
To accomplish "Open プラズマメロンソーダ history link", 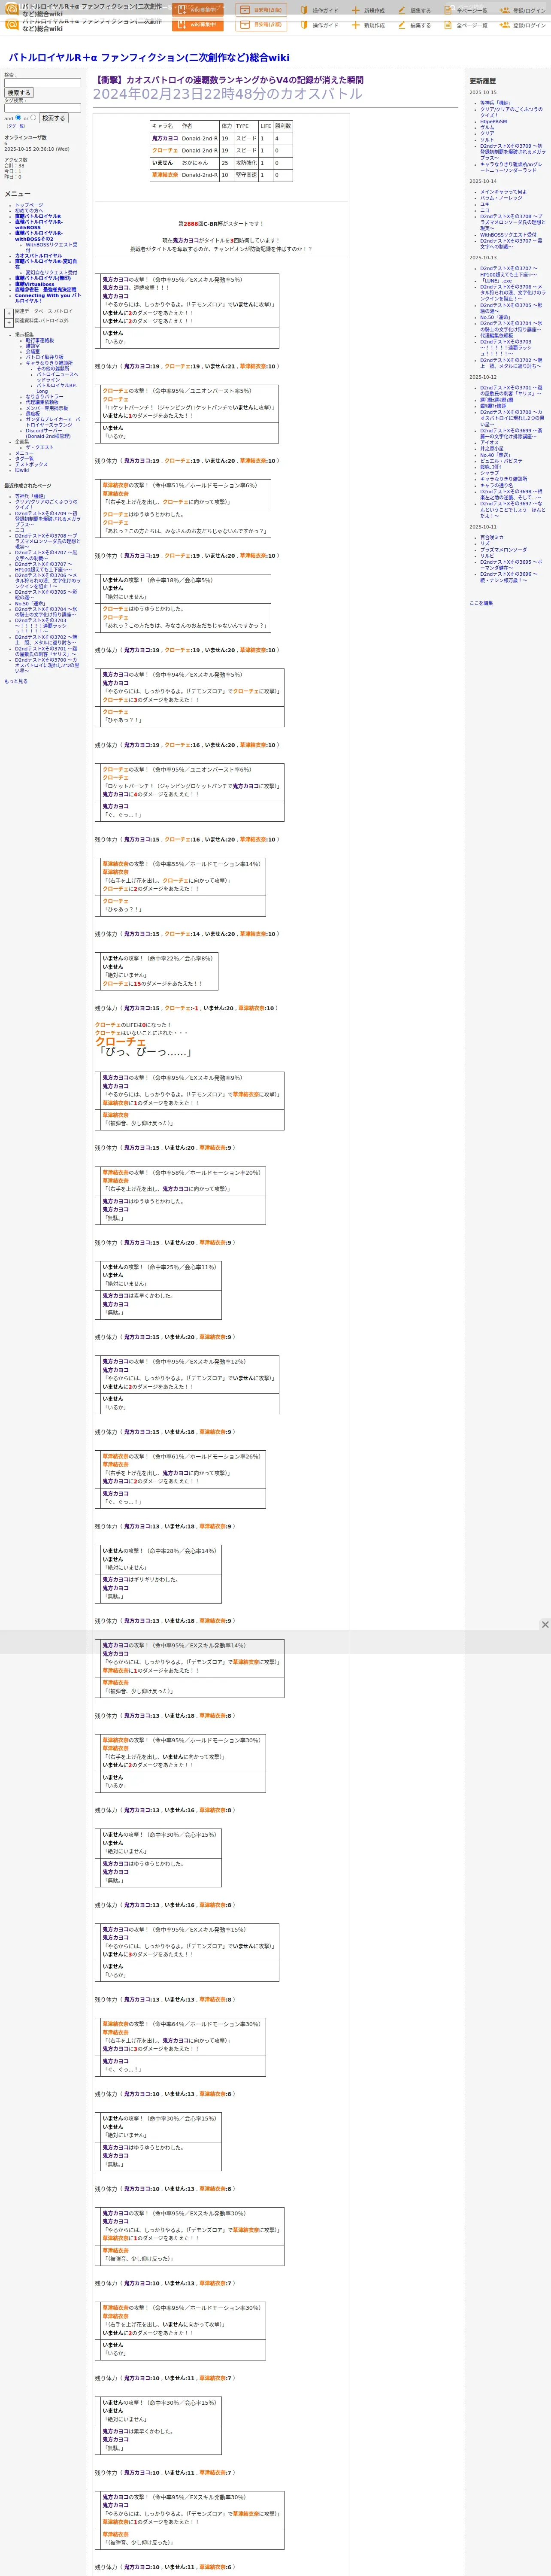I will point(503,550).
